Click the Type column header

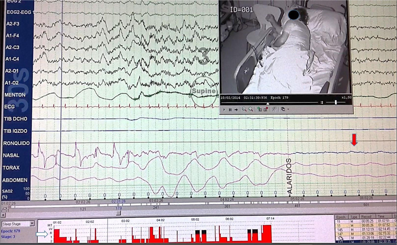(x=353, y=217)
